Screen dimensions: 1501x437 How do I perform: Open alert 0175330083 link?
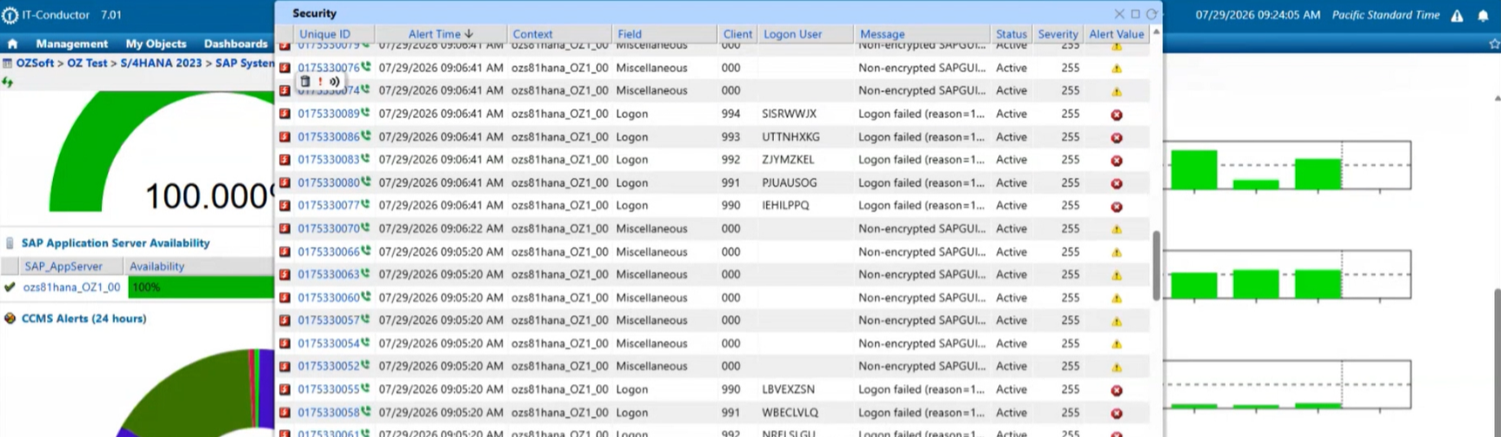[328, 160]
